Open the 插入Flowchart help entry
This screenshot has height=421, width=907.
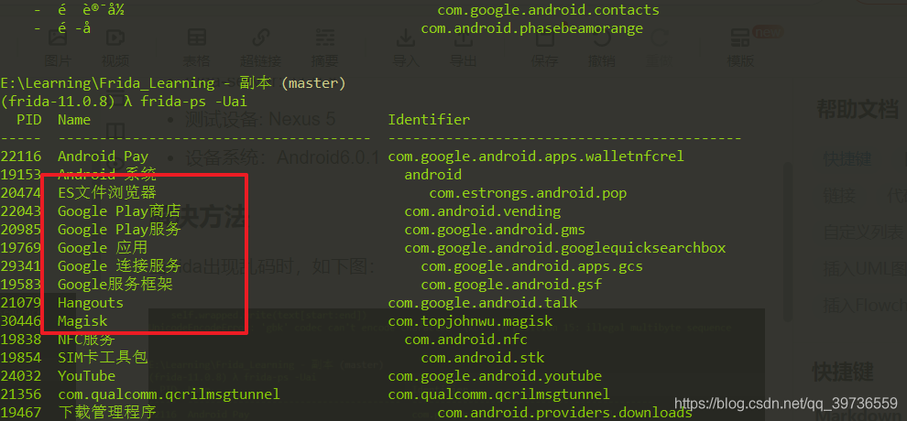click(865, 305)
